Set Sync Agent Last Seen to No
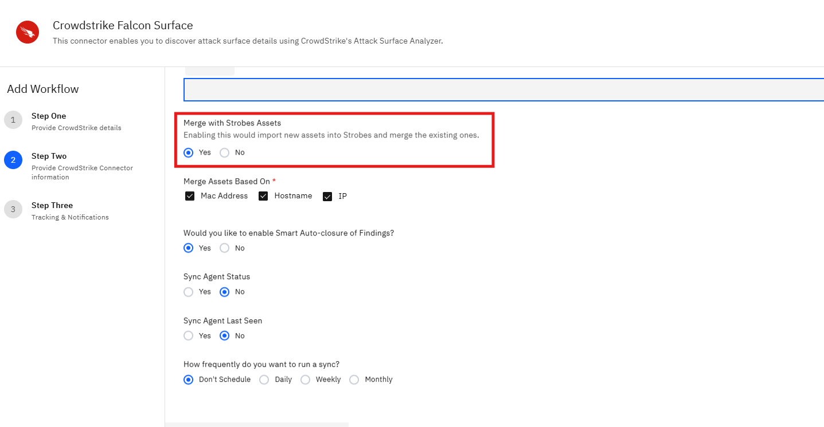824x427 pixels. click(x=225, y=336)
